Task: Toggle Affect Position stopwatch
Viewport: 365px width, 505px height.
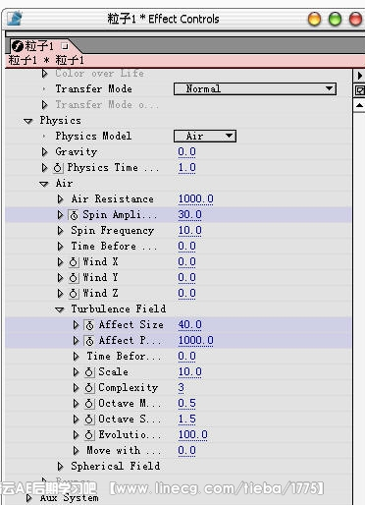Action: tap(89, 341)
